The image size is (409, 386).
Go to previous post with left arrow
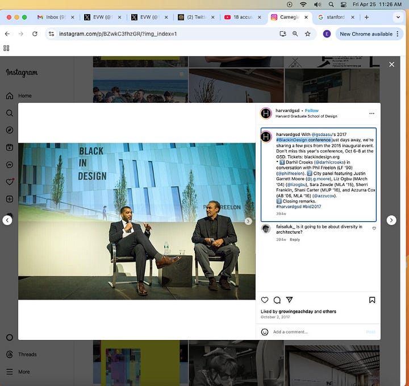(x=7, y=220)
